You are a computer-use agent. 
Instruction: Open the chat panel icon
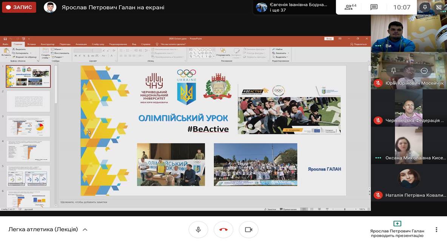(x=374, y=7)
